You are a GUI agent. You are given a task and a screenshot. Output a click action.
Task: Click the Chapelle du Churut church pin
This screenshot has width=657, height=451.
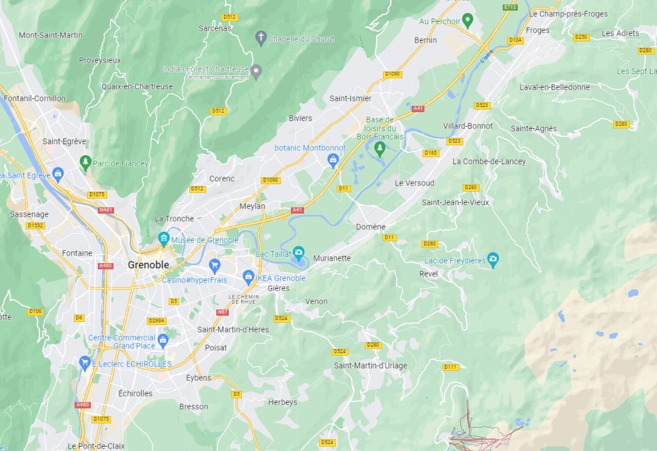pyautogui.click(x=261, y=38)
